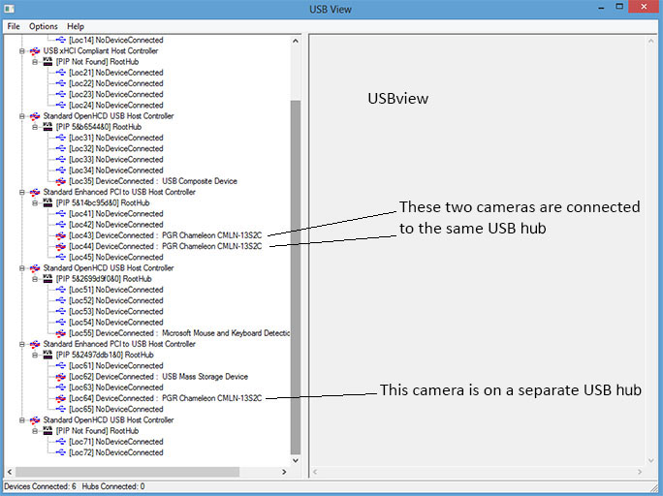Screen dimensions: 663x496
Task: Click the USB icon next to Loc21
Action: tap(61, 73)
